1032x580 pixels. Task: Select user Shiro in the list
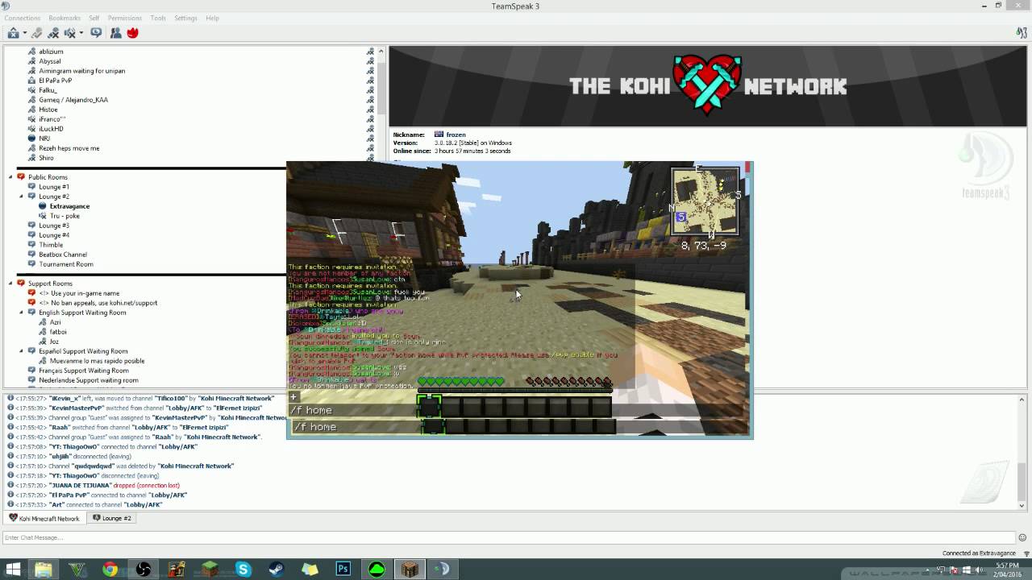[46, 158]
